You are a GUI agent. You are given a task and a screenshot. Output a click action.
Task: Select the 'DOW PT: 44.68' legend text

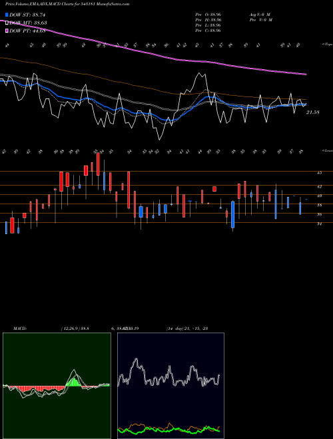click(27, 31)
